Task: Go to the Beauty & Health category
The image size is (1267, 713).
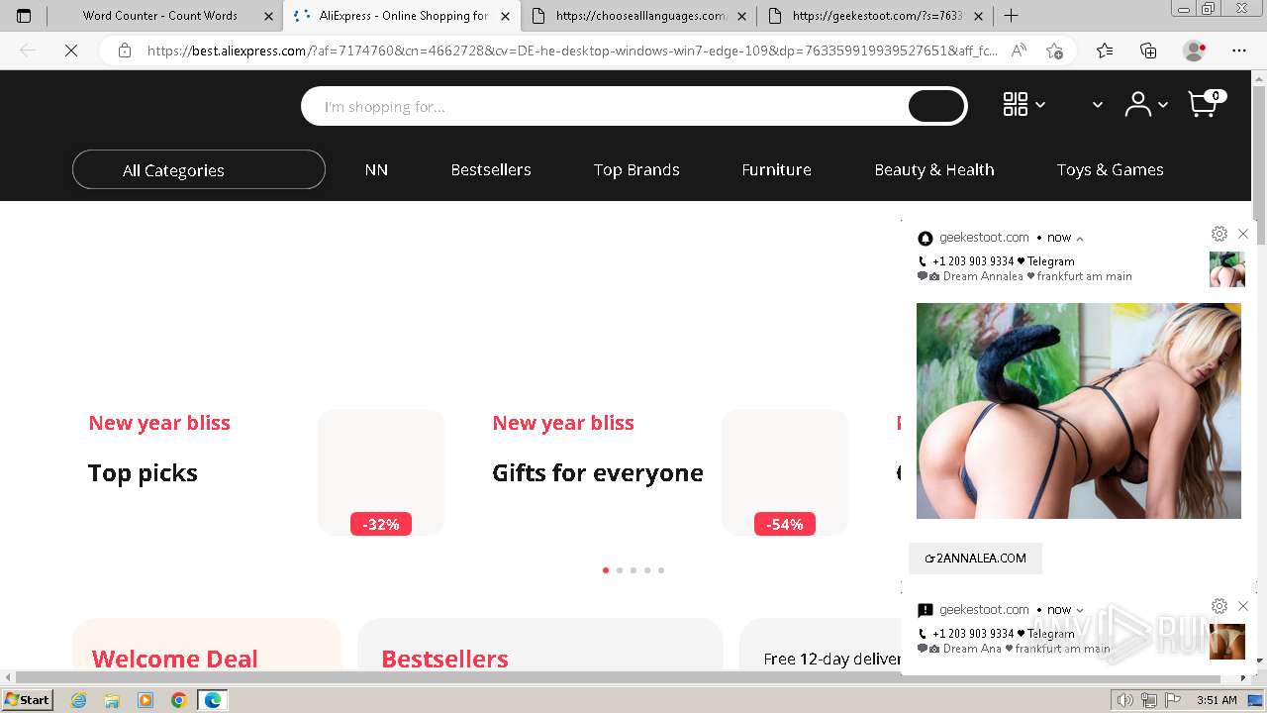Action: [934, 169]
